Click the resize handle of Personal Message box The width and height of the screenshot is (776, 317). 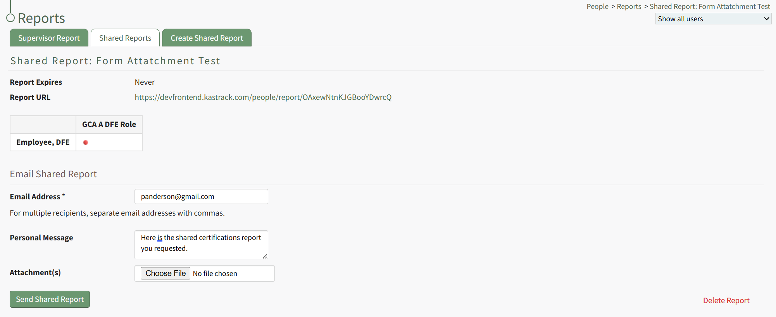265,256
